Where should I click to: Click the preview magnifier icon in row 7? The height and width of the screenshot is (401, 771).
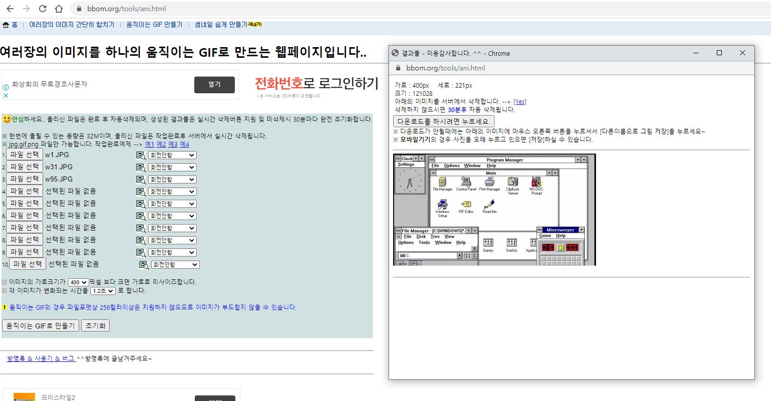[x=141, y=228]
